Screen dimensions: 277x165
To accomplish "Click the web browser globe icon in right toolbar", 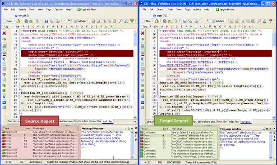I will [165, 21].
